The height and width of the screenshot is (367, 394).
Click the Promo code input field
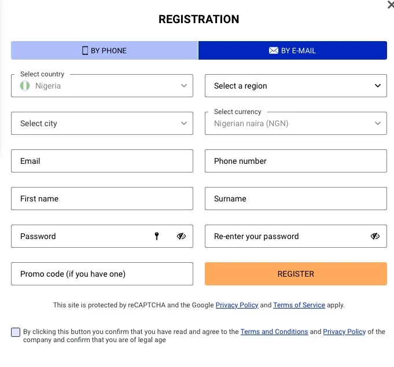coord(102,274)
